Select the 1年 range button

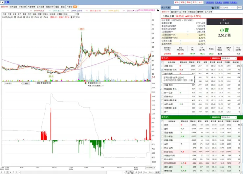(145, 172)
